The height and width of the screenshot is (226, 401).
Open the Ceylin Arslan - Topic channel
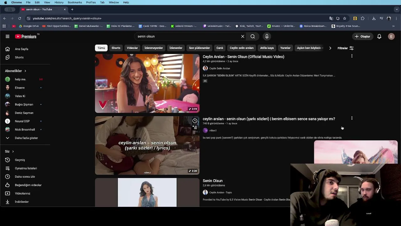pyautogui.click(x=221, y=193)
